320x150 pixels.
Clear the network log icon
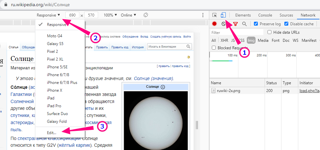coord(223,24)
